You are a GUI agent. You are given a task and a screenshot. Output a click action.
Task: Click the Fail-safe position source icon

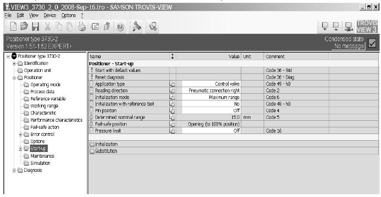pyautogui.click(x=172, y=124)
